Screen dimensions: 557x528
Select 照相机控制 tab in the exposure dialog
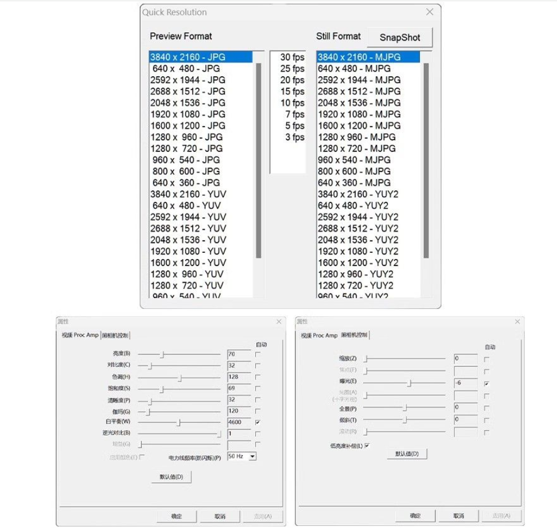coord(354,335)
